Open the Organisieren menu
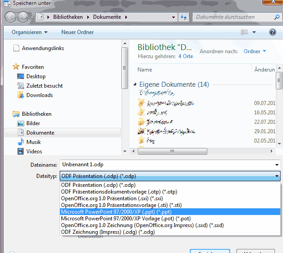The height and width of the screenshot is (253, 283). tap(30, 32)
